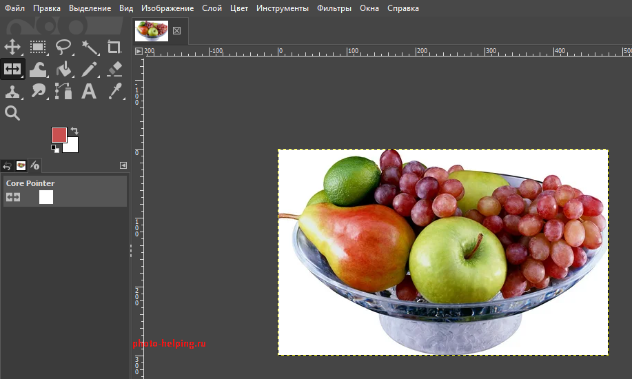
Task: Select the Bucket Fill tool
Action: point(63,70)
